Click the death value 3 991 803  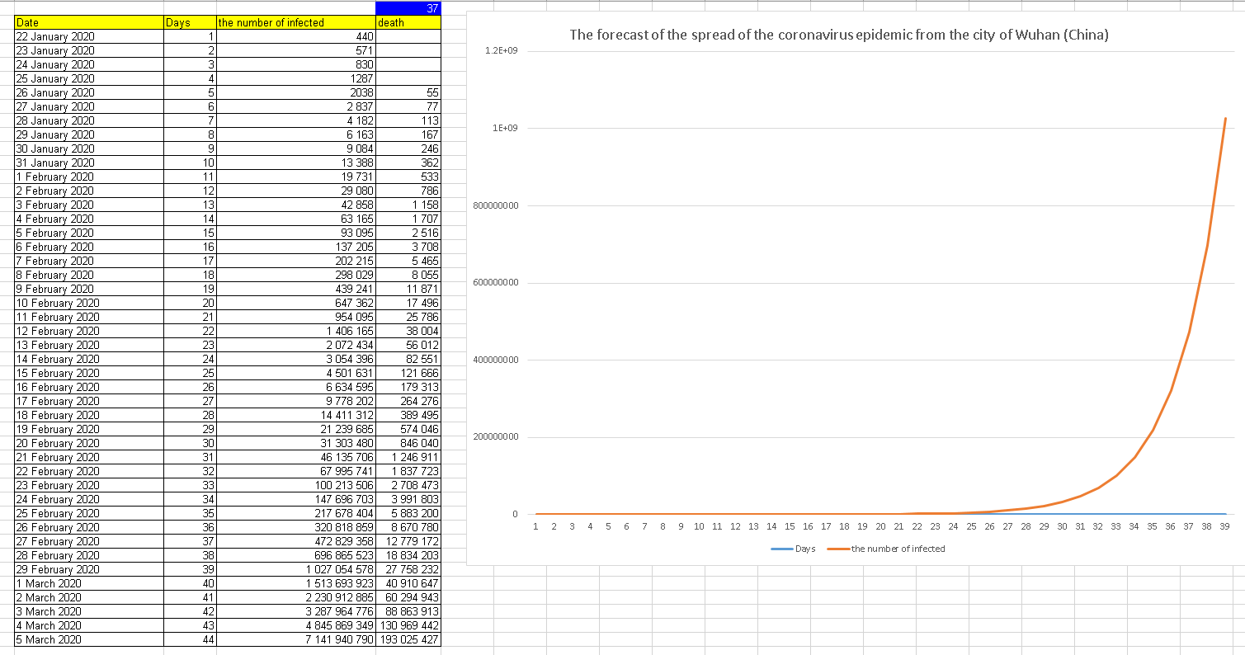point(408,500)
